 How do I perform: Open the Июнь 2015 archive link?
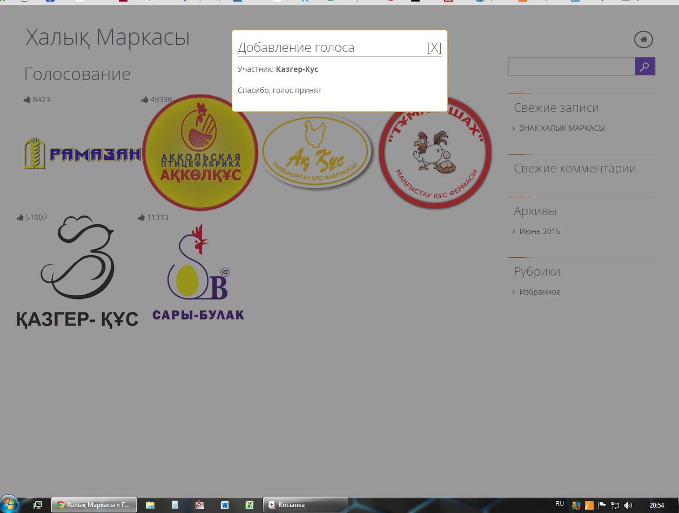539,231
